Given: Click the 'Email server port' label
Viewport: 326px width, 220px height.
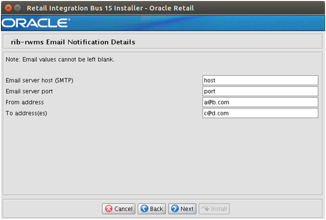Looking at the screenshot, I should [29, 91].
